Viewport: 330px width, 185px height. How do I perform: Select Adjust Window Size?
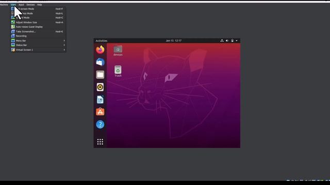pyautogui.click(x=38, y=22)
